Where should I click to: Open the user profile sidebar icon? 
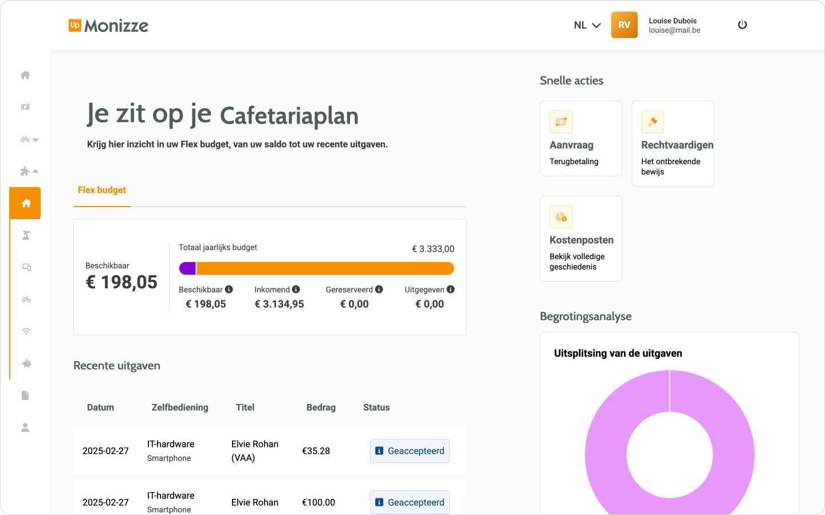pyautogui.click(x=25, y=427)
